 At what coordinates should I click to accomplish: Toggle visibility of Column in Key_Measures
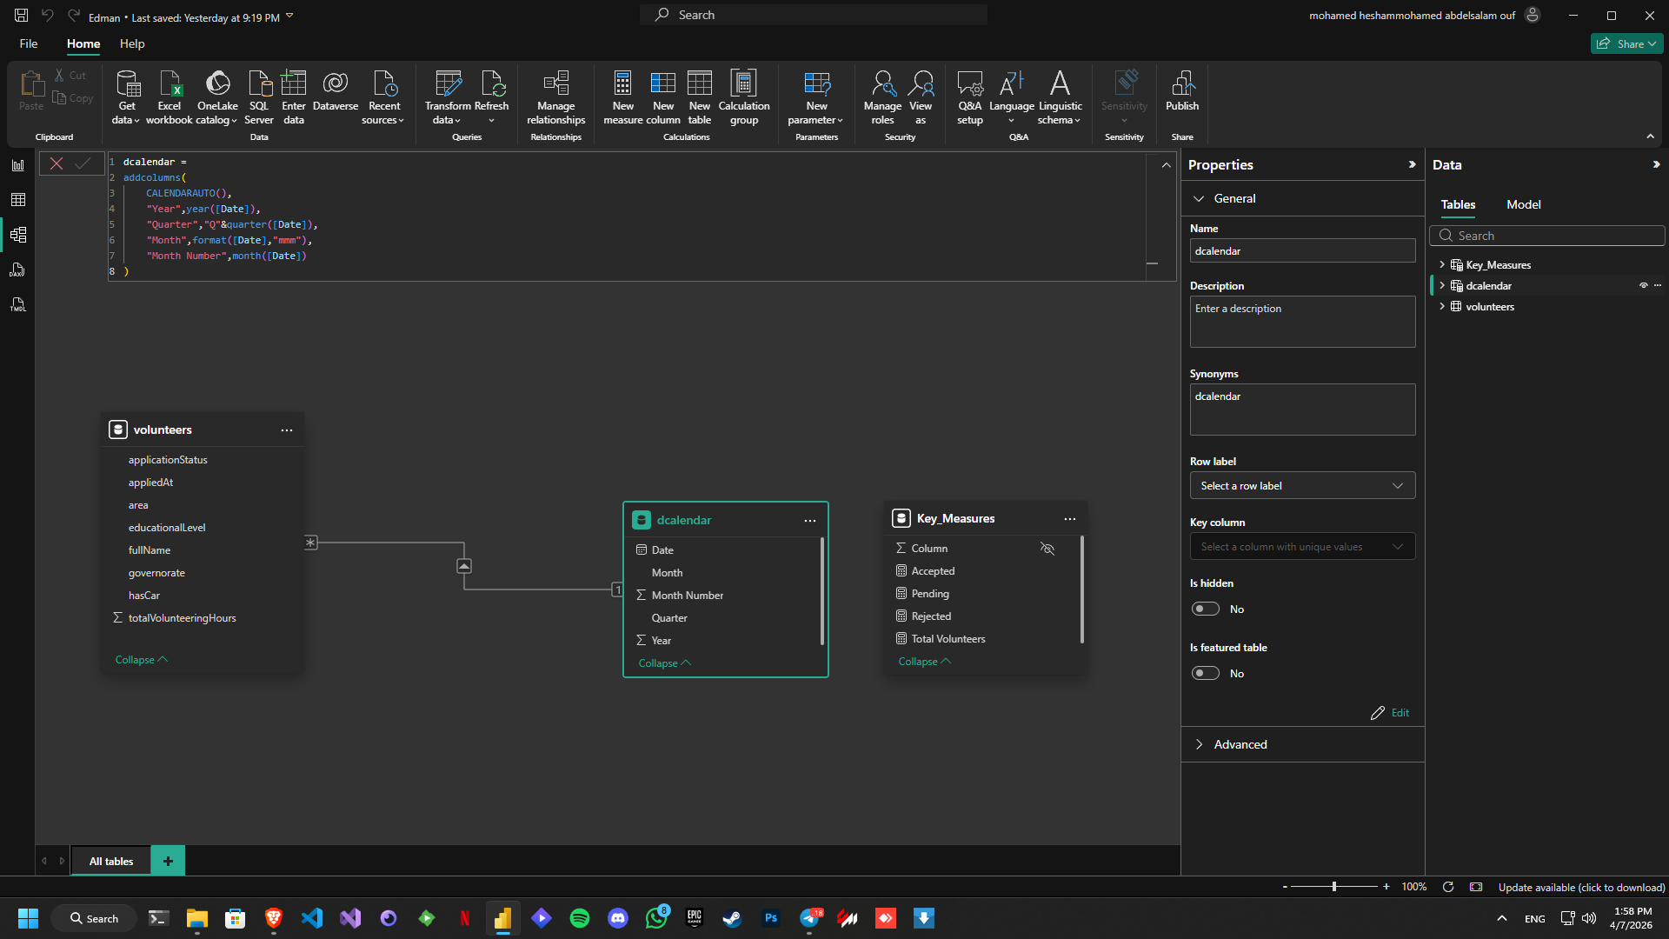tap(1047, 549)
